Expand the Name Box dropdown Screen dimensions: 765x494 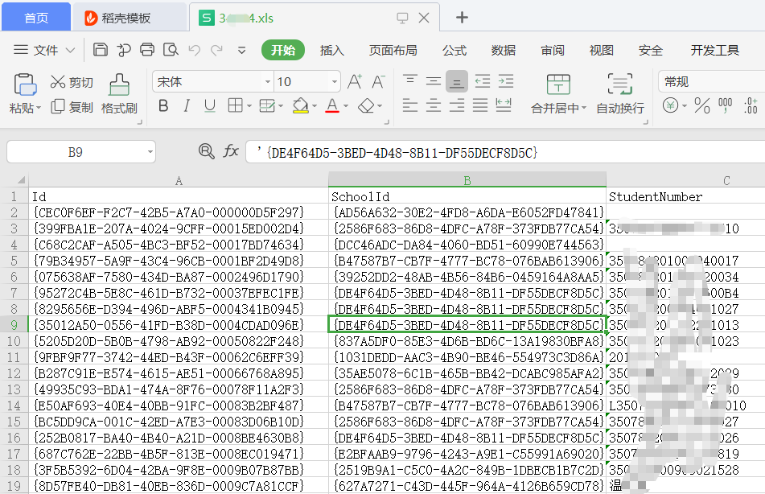point(150,152)
